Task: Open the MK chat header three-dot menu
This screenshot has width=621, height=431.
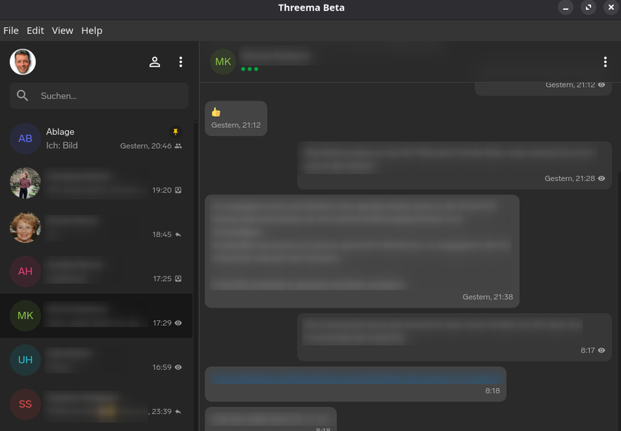Action: (x=605, y=62)
